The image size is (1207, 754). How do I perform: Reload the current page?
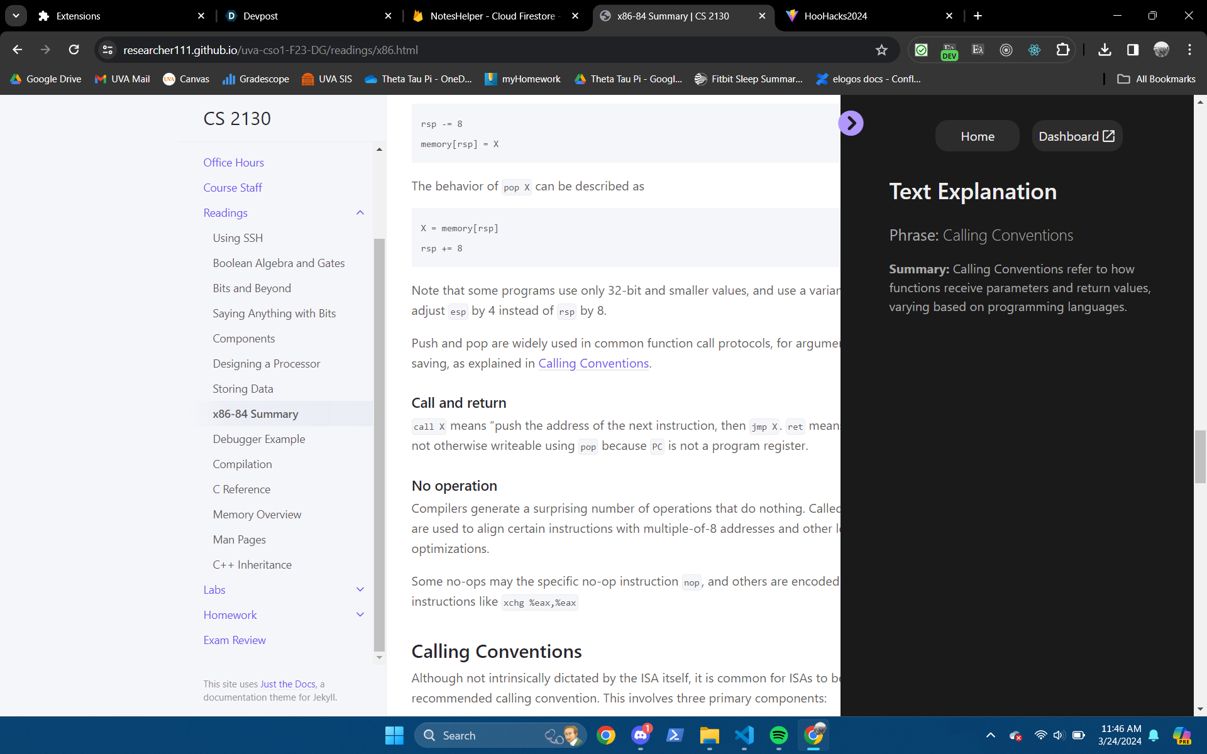click(74, 50)
